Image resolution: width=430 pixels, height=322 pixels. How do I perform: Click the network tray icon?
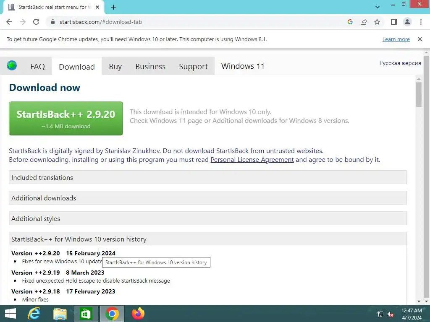point(380,314)
